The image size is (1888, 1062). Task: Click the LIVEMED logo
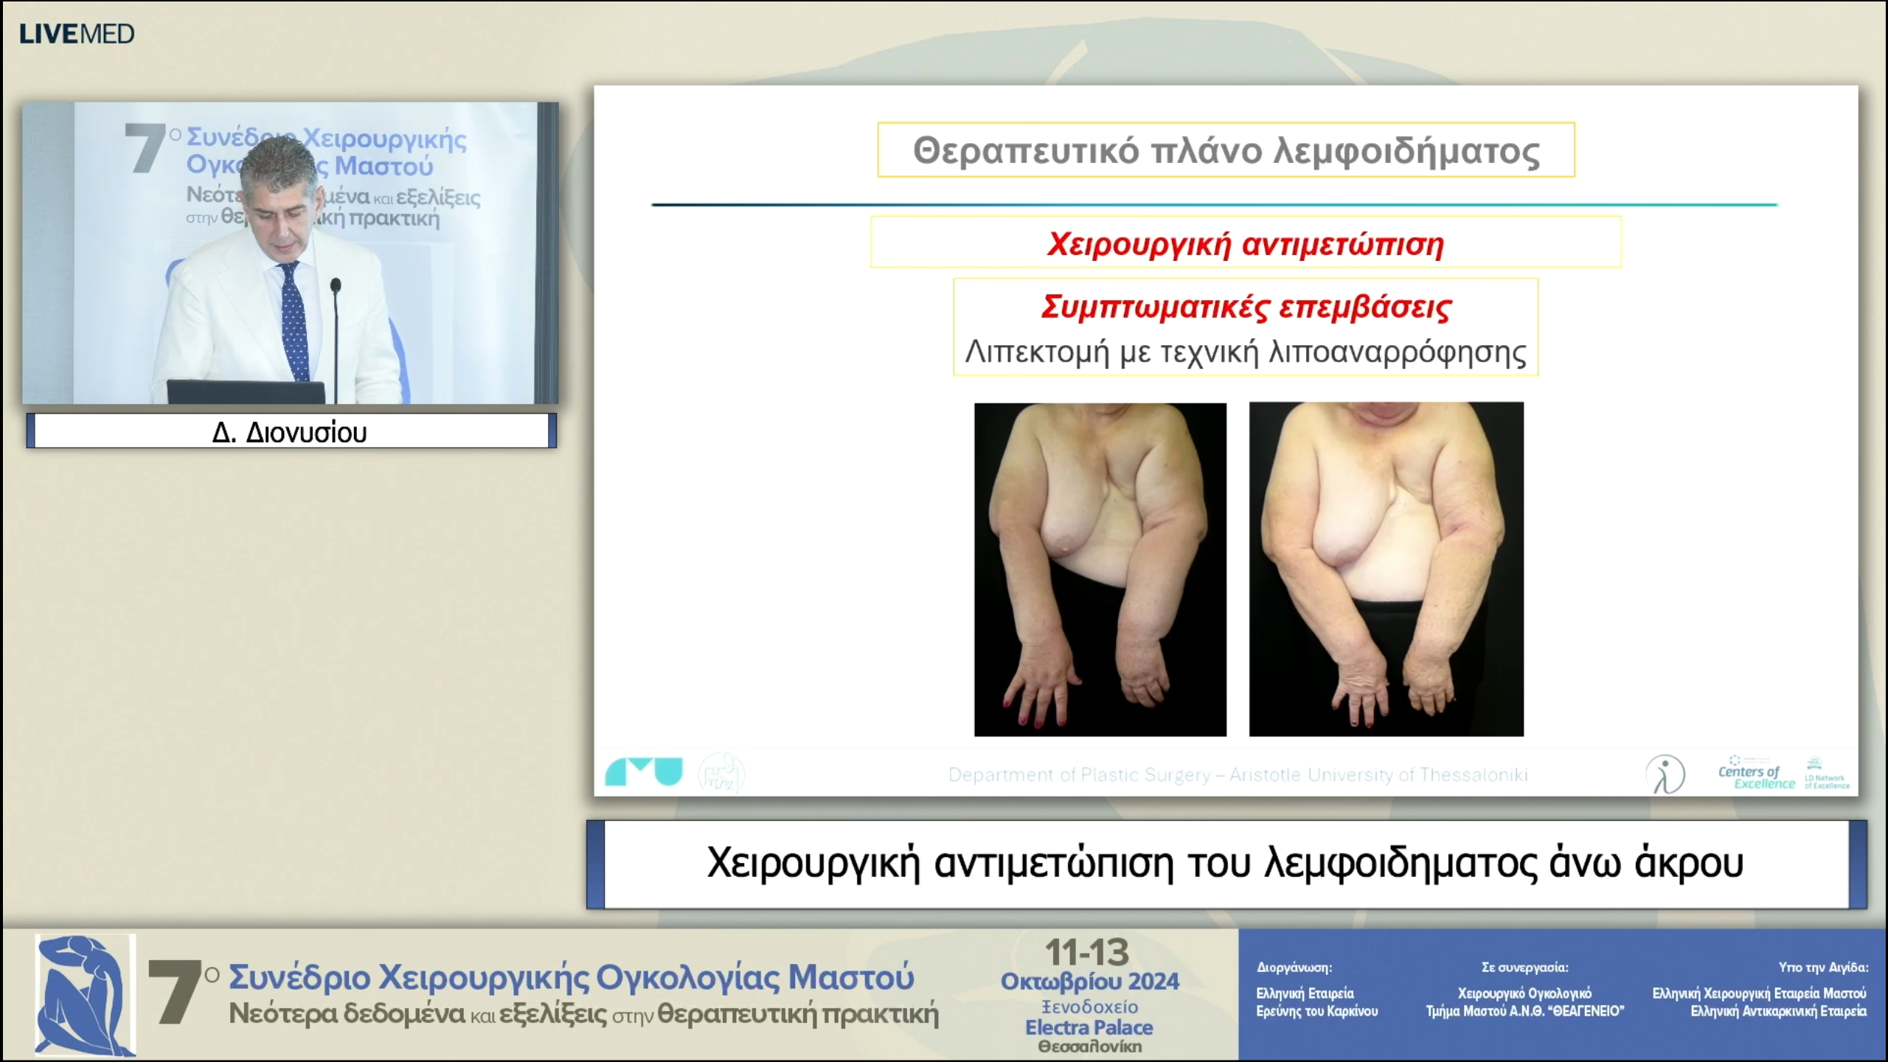coord(77,34)
